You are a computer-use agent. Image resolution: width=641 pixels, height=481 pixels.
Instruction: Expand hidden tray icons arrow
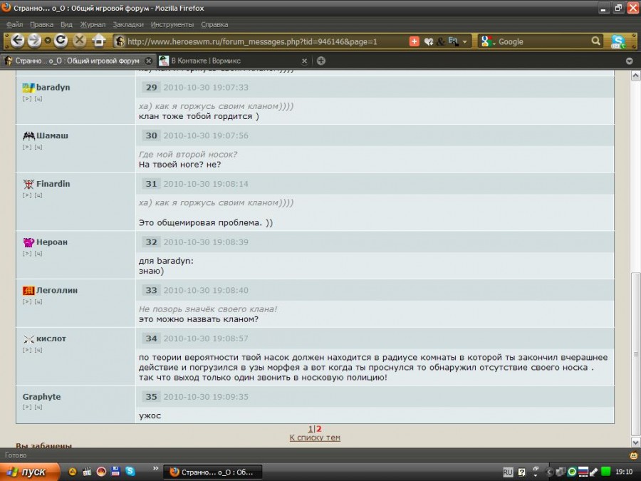(549, 472)
